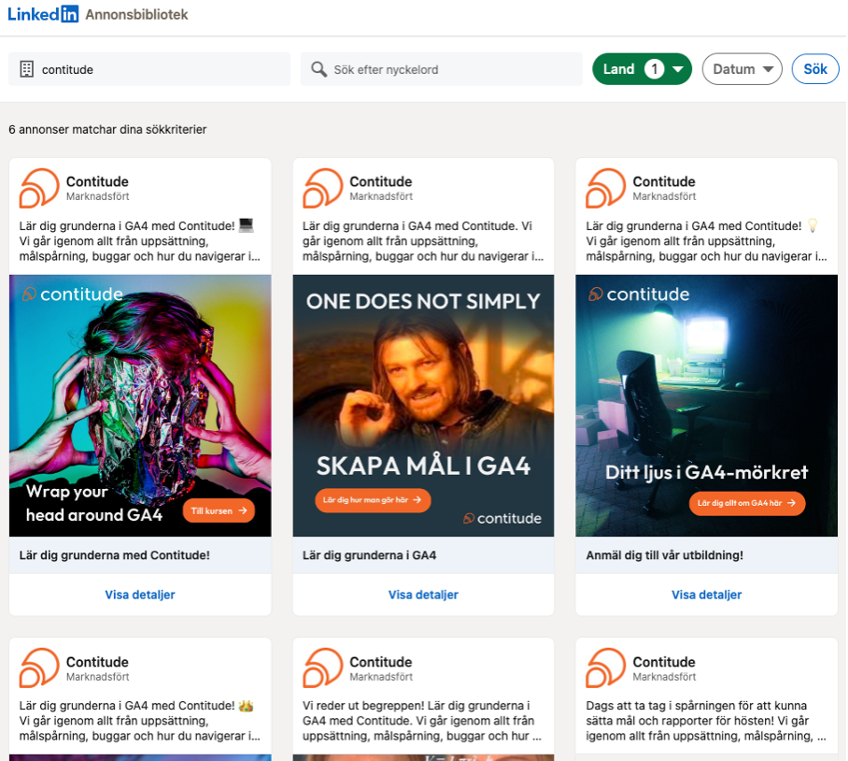The width and height of the screenshot is (848, 761).
Task: Open the Land filter dropdown
Action: [x=642, y=69]
